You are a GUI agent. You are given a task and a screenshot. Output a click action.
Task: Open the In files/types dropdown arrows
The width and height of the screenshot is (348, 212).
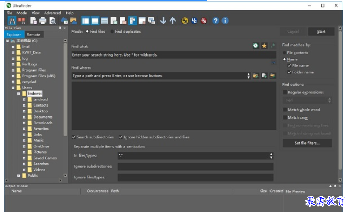(271, 156)
